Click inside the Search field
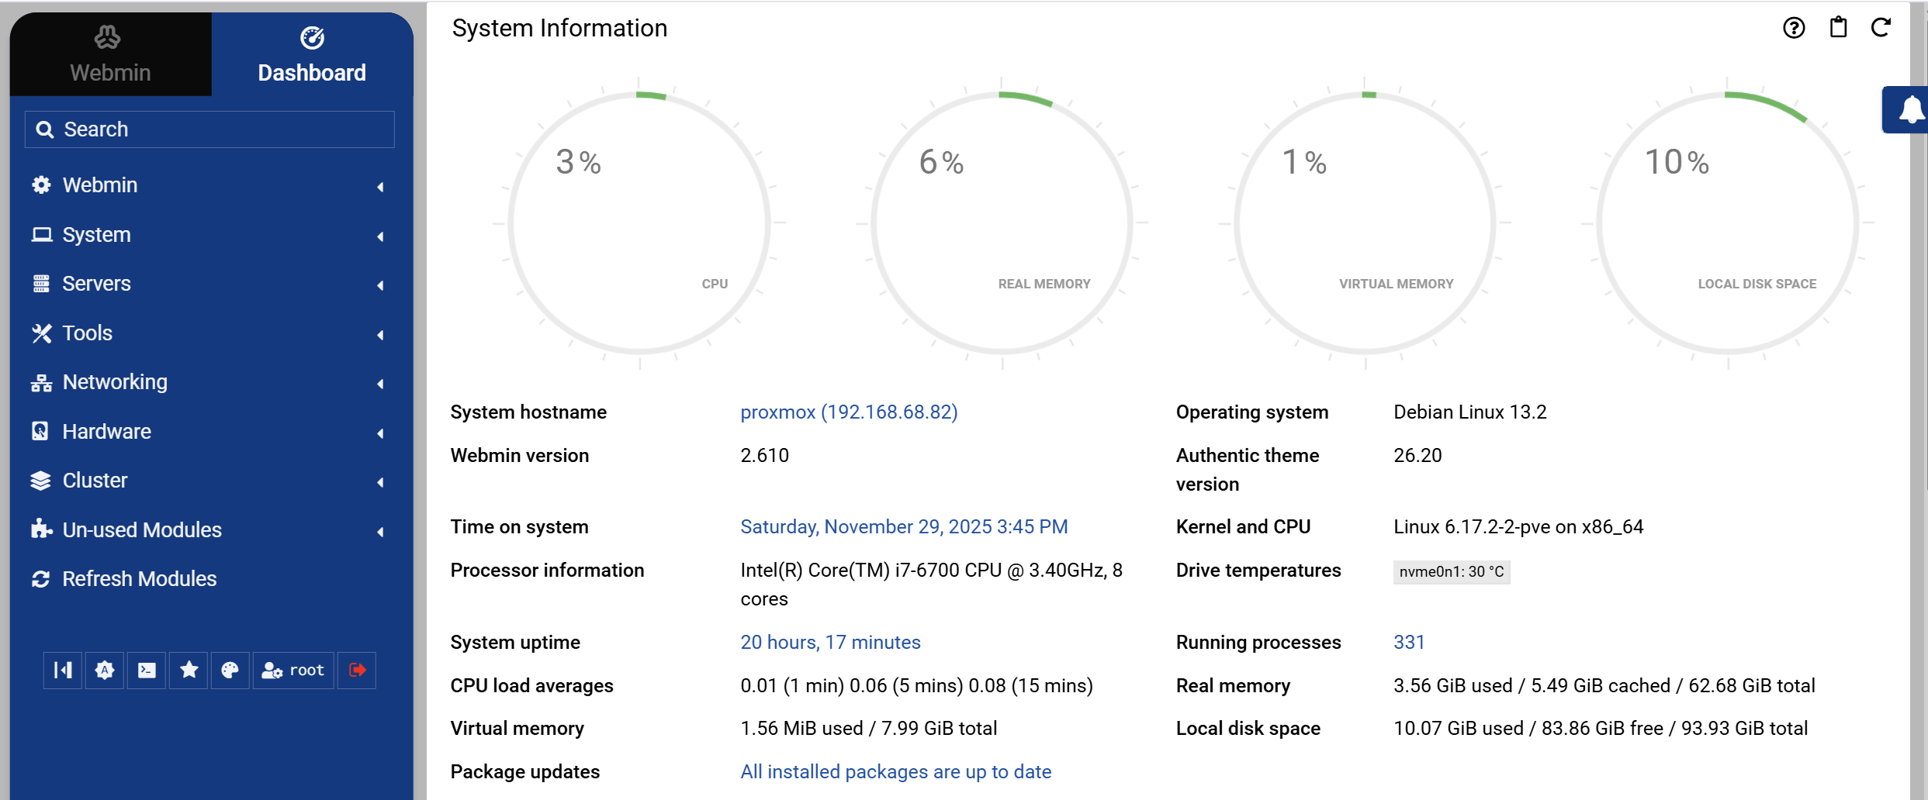This screenshot has height=800, width=1928. point(209,129)
